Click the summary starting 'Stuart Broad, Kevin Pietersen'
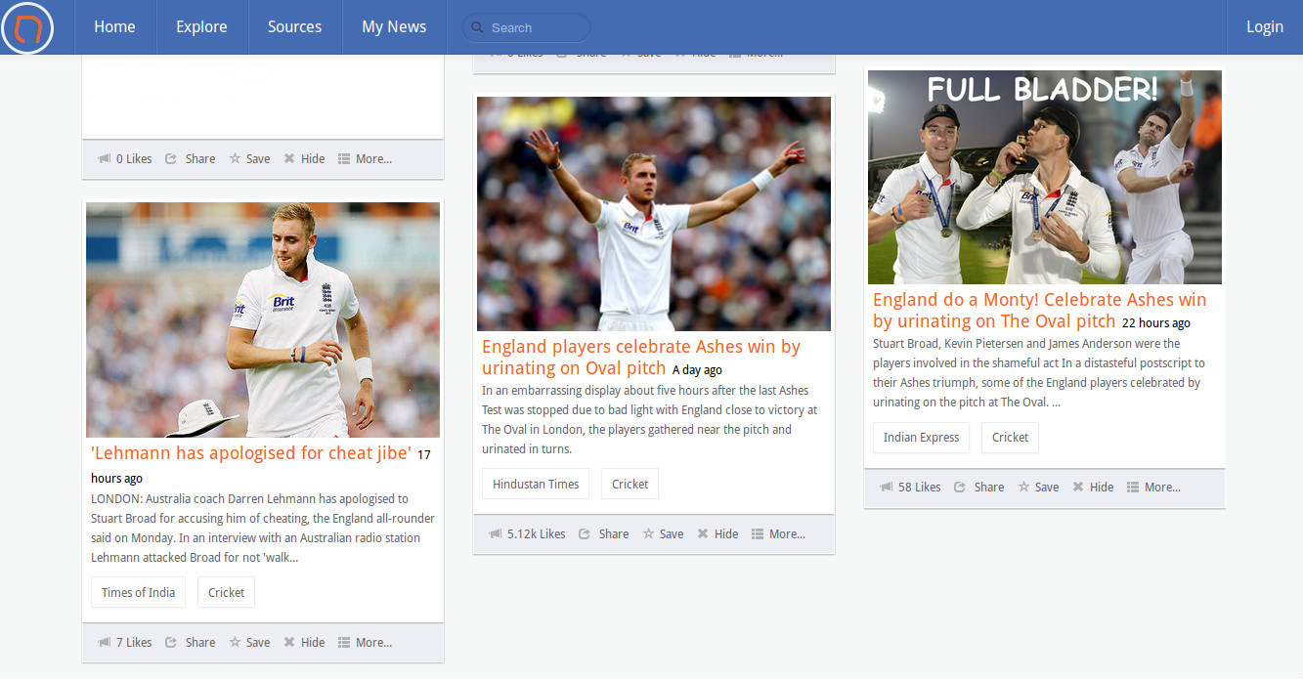This screenshot has width=1303, height=679. pos(1039,373)
